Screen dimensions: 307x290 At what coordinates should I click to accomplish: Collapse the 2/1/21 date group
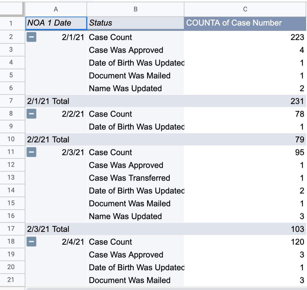[x=31, y=37]
